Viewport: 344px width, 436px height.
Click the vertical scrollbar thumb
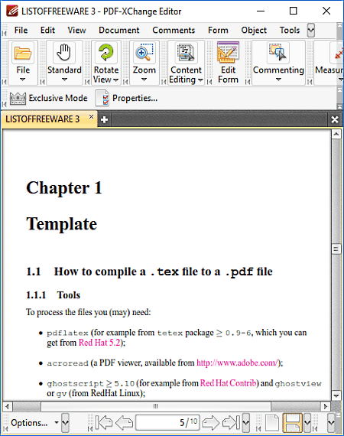click(336, 249)
